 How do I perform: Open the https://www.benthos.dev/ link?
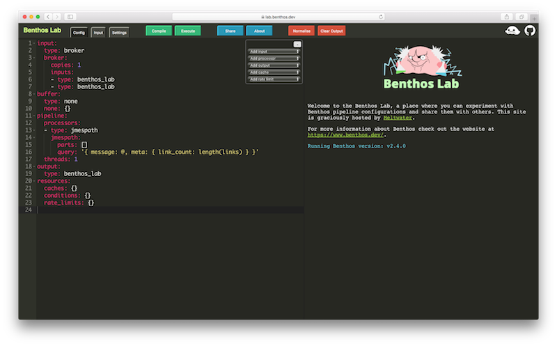345,135
